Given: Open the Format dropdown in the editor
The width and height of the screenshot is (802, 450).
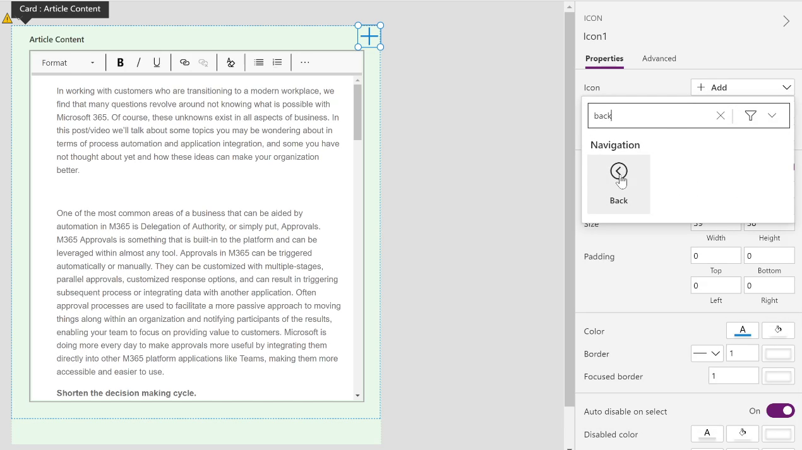Looking at the screenshot, I should pyautogui.click(x=68, y=62).
